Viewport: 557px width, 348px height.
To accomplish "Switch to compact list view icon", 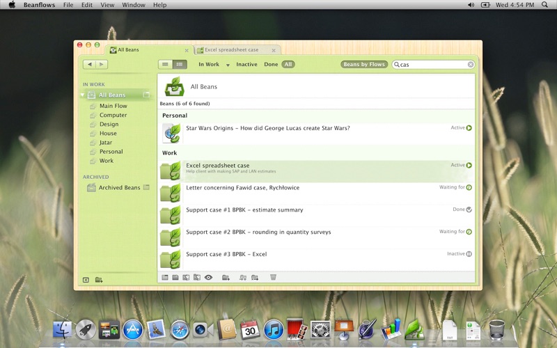I will pos(165,64).
